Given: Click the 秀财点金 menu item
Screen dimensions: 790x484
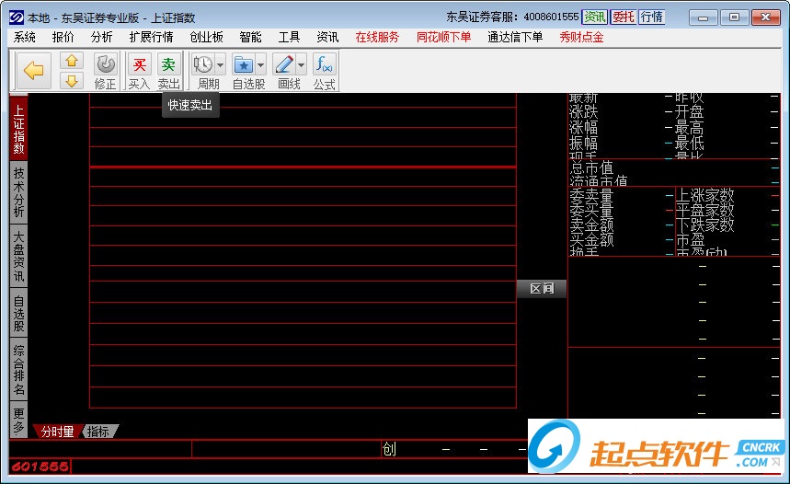Looking at the screenshot, I should pos(581,37).
